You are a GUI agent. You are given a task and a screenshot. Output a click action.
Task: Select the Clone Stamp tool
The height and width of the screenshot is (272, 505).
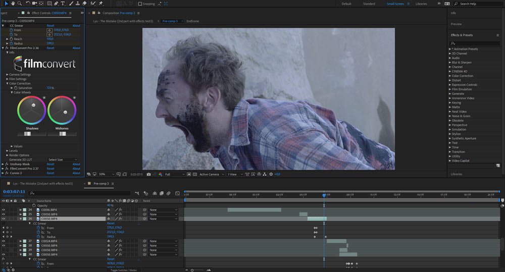[x=78, y=3]
